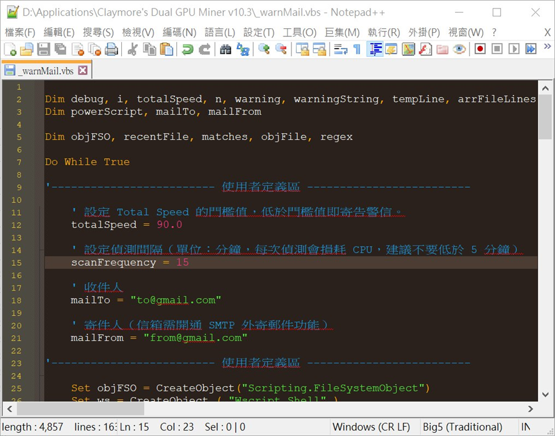
Task: Open the 搜尋(S) menu
Action: (x=98, y=33)
